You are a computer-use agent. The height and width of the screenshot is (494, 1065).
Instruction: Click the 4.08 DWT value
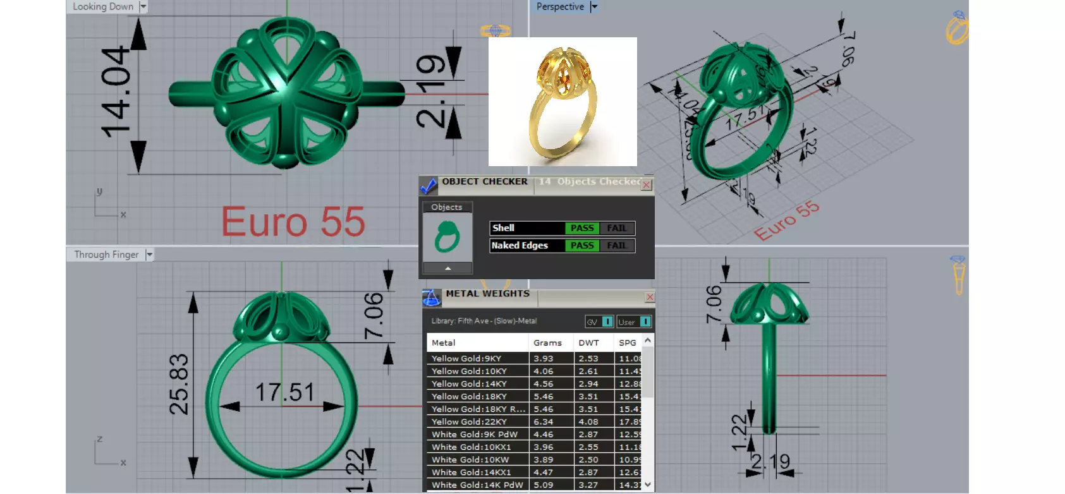tap(588, 421)
